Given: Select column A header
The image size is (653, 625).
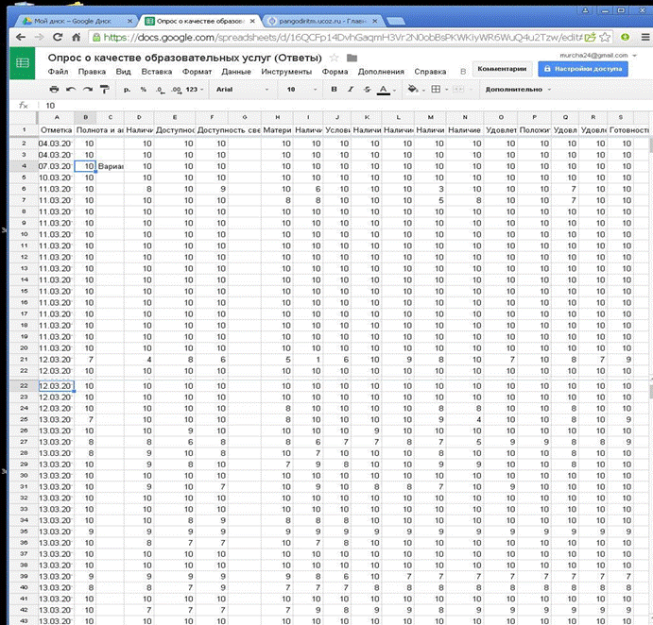Looking at the screenshot, I should [56, 117].
